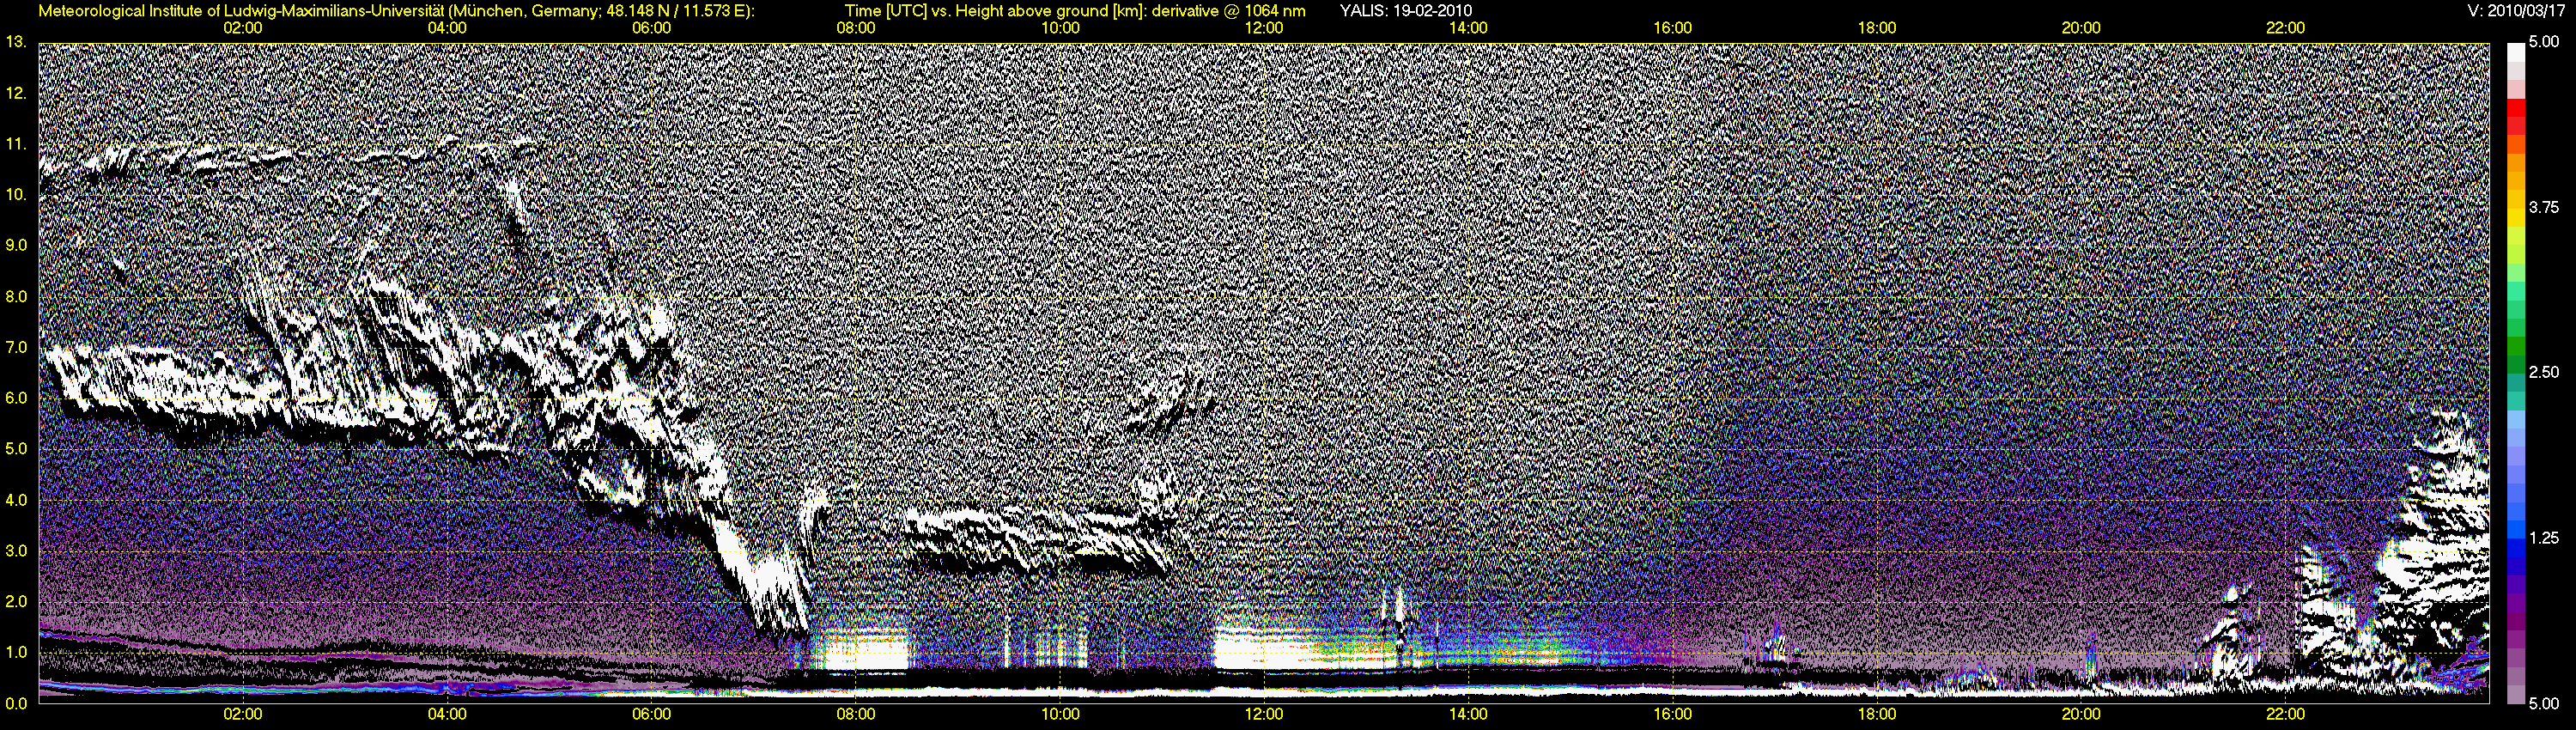Select the 12:00 tick label on the bottom axis

tap(1264, 714)
